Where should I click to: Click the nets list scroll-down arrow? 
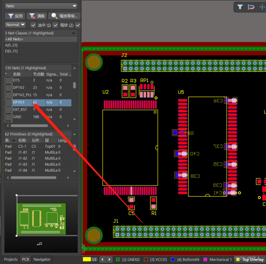pyautogui.click(x=75, y=120)
